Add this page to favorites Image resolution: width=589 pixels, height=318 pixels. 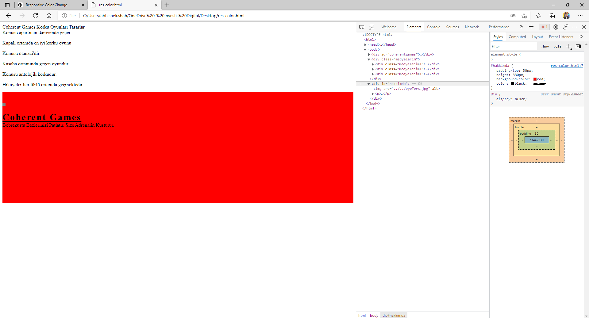pos(524,16)
